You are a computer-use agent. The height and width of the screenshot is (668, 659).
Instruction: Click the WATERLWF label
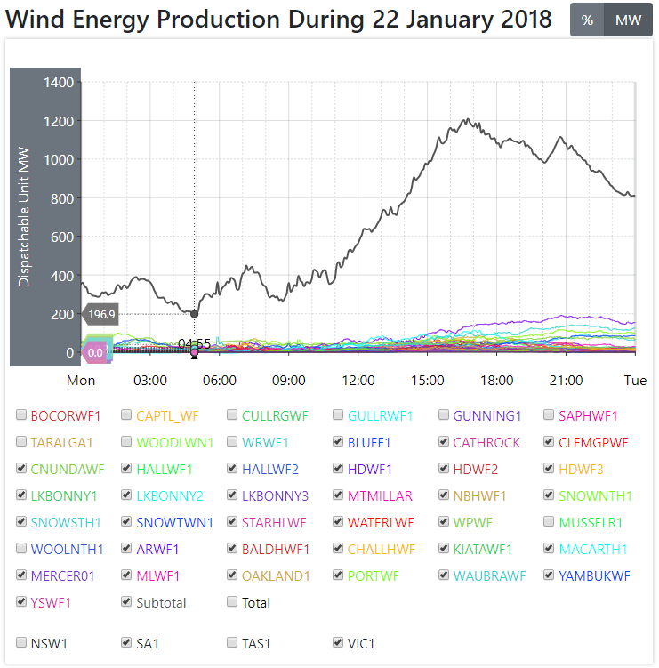click(x=381, y=522)
